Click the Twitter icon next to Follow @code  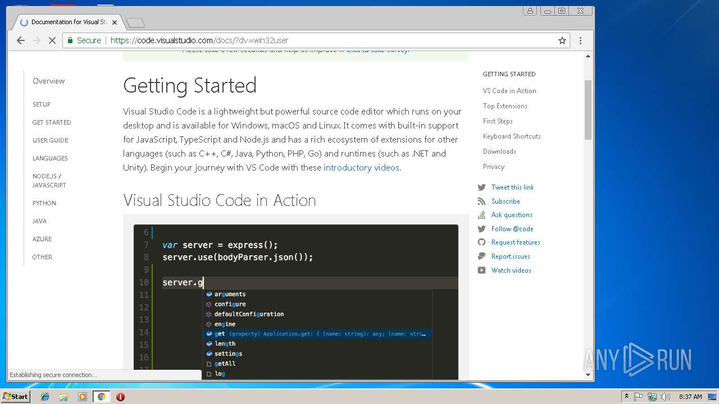coord(481,229)
